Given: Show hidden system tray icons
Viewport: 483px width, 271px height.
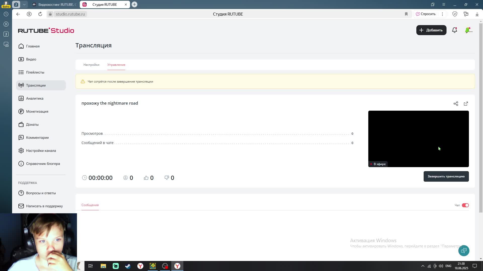Looking at the screenshot, I should click(x=423, y=266).
